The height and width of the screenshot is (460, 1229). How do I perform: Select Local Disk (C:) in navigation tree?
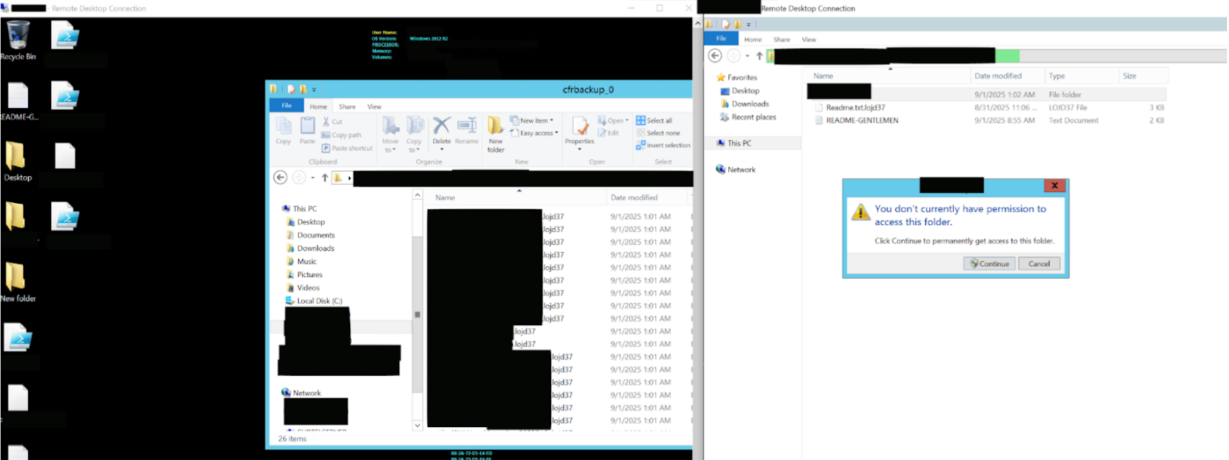tap(314, 301)
